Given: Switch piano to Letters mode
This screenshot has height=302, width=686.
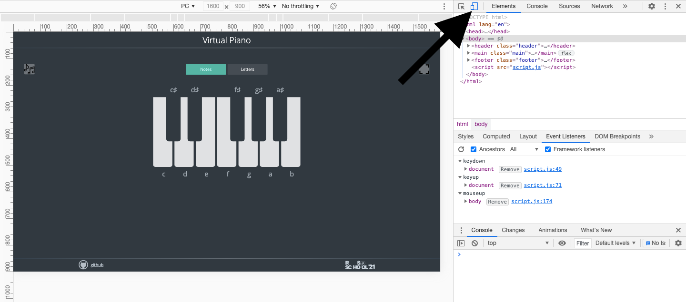Looking at the screenshot, I should click(247, 69).
